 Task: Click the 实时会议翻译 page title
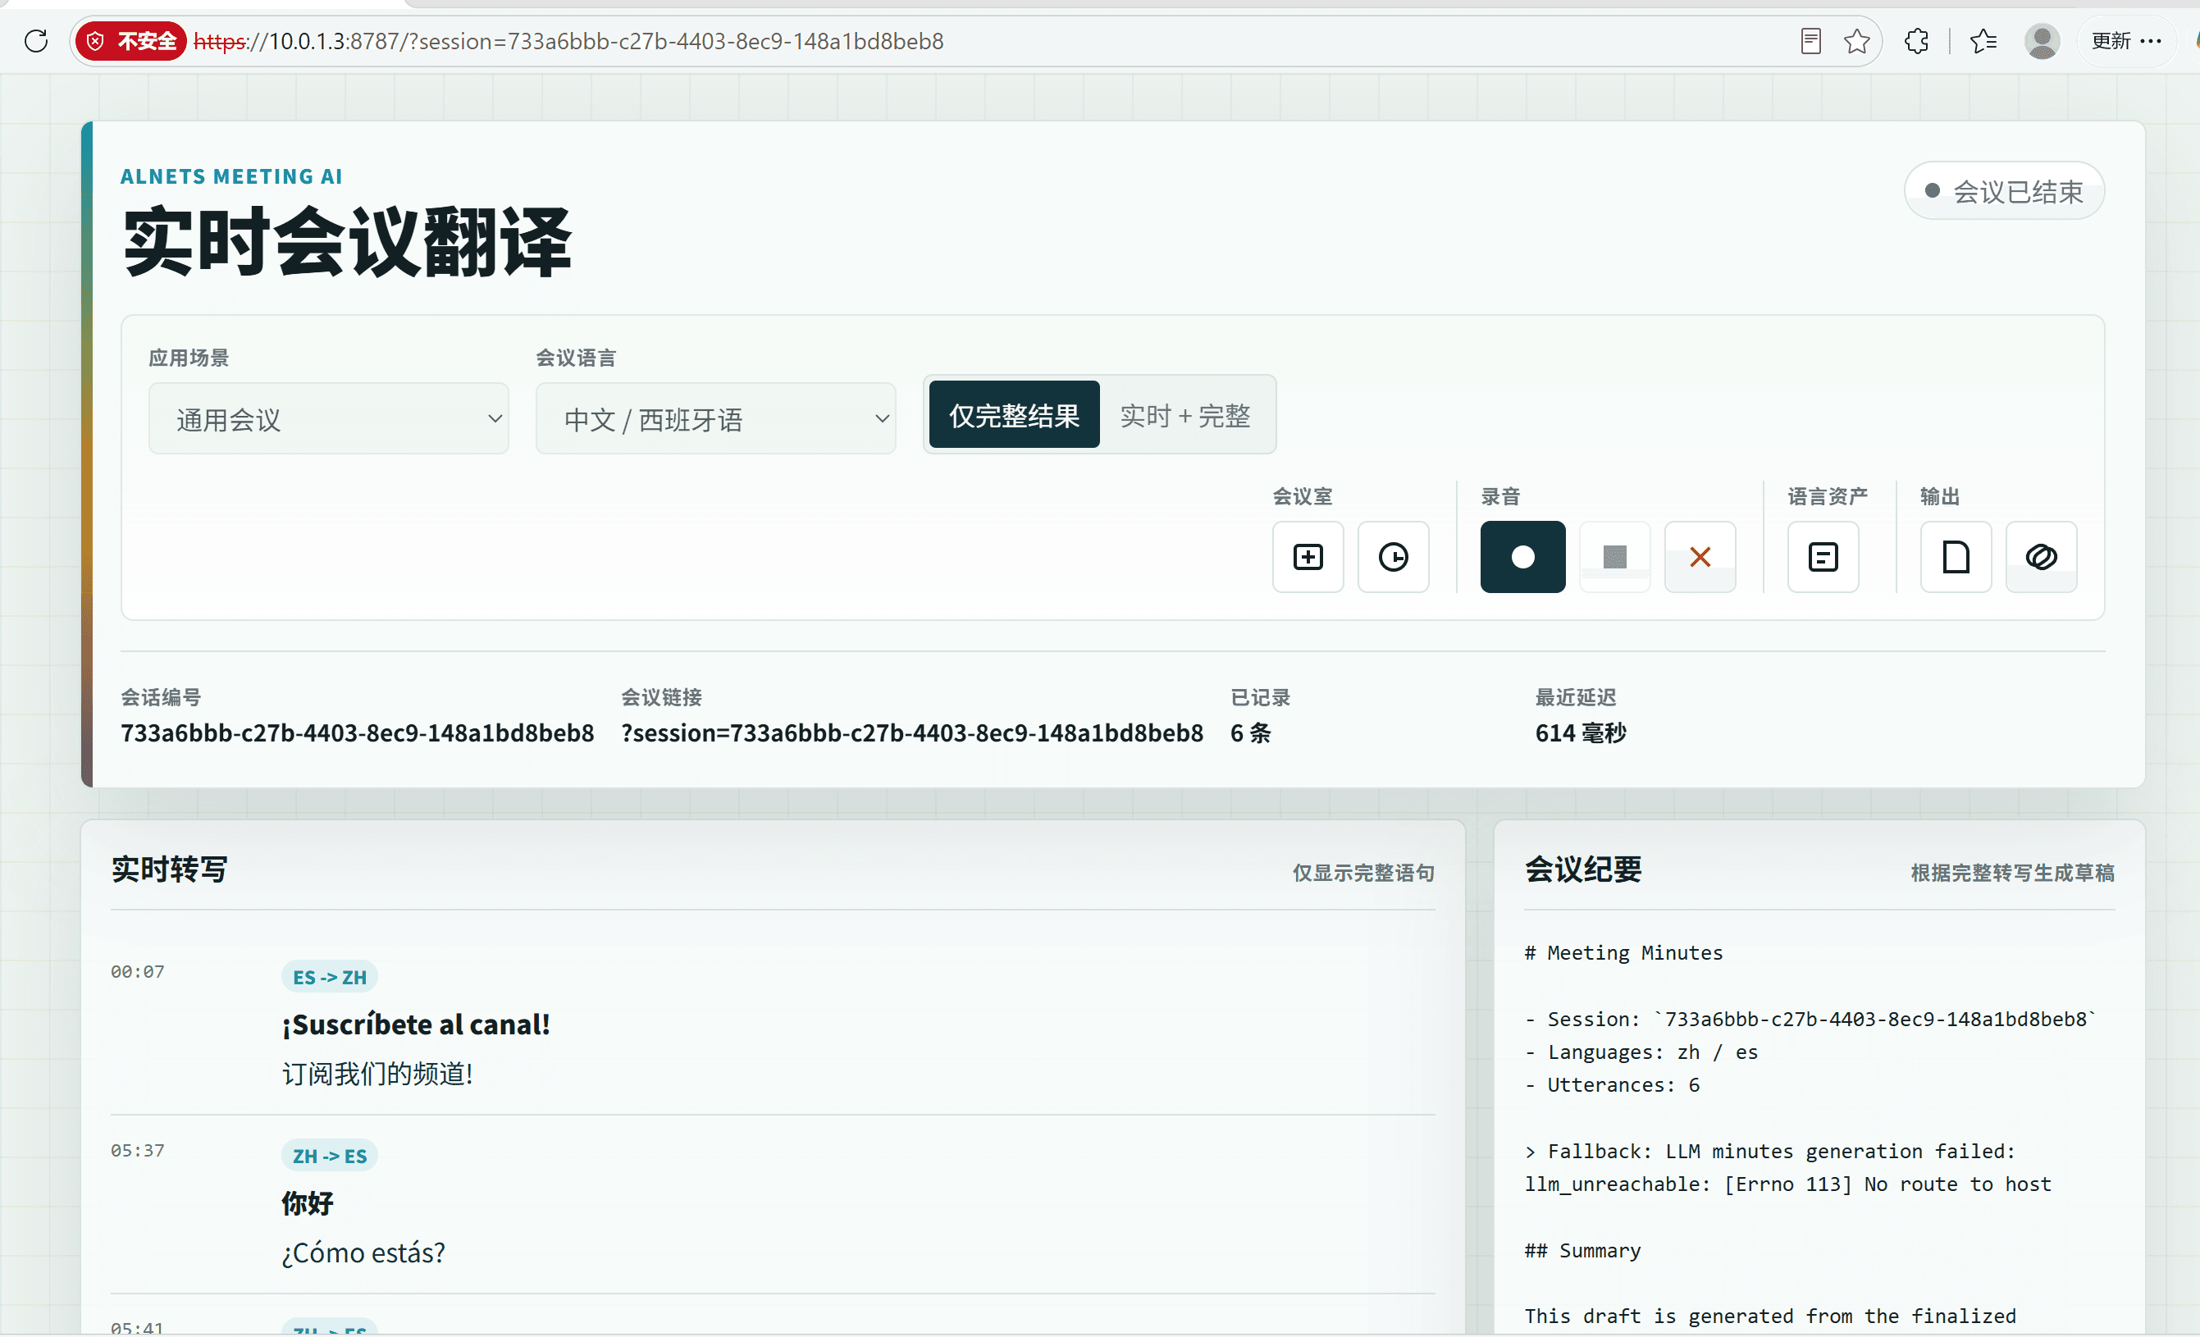click(x=346, y=243)
